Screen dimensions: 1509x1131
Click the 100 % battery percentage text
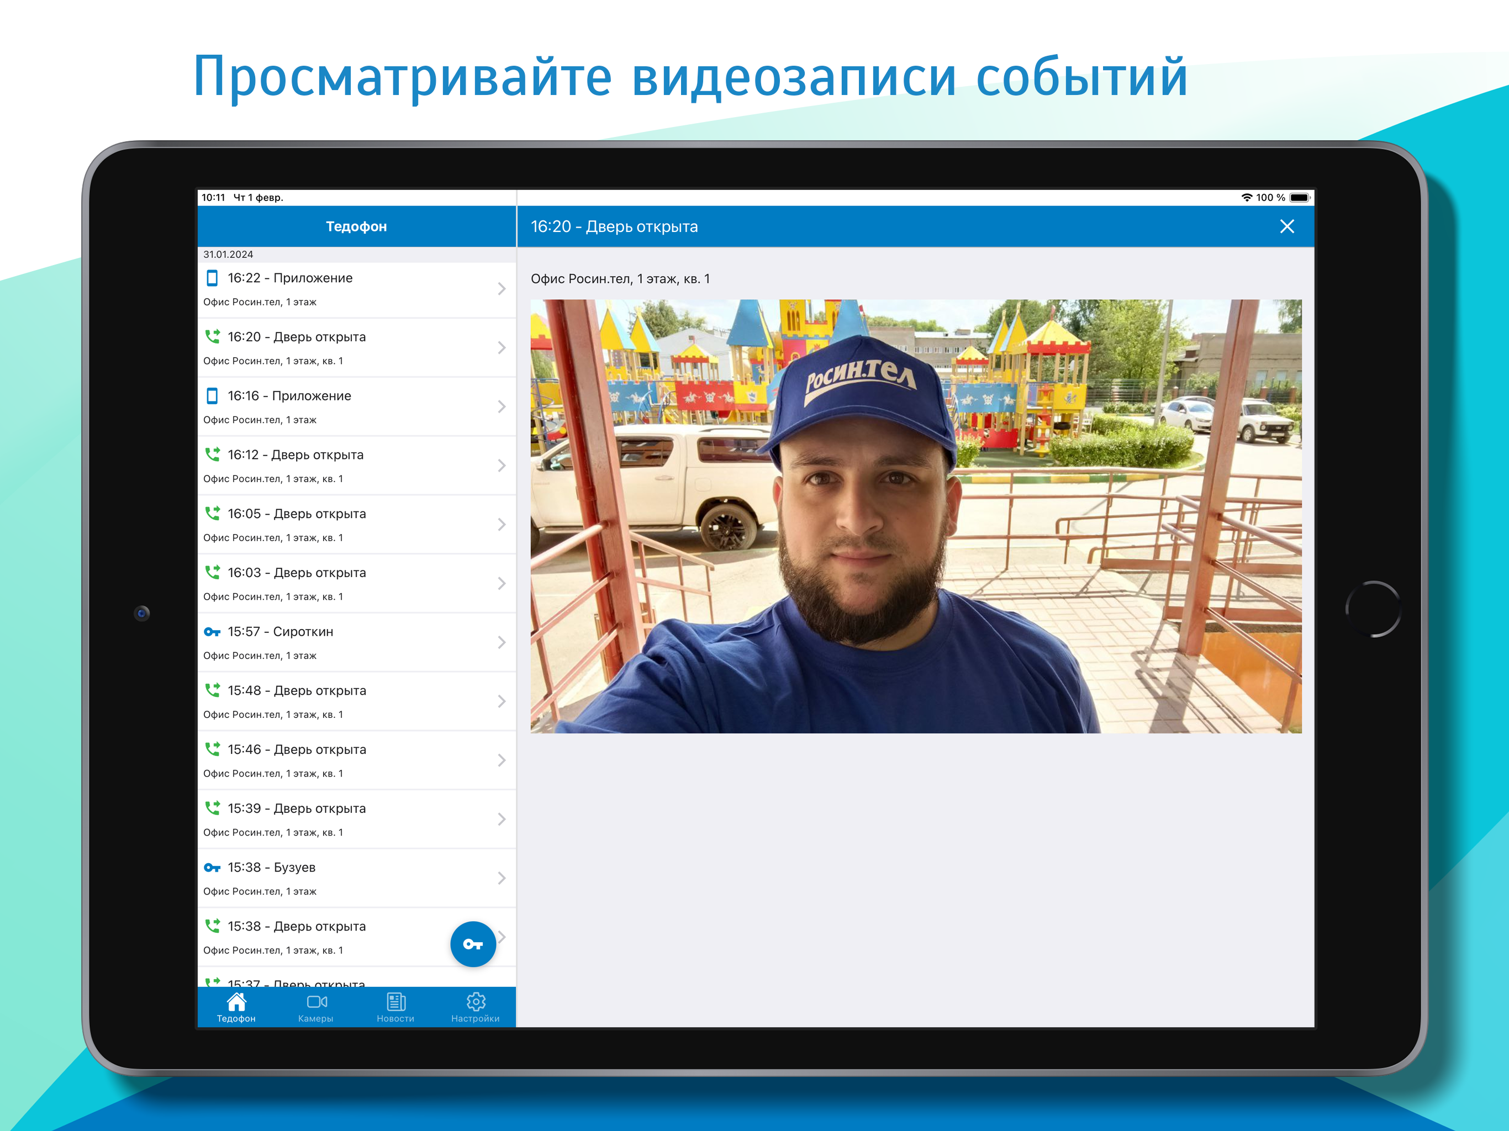[x=1270, y=197]
